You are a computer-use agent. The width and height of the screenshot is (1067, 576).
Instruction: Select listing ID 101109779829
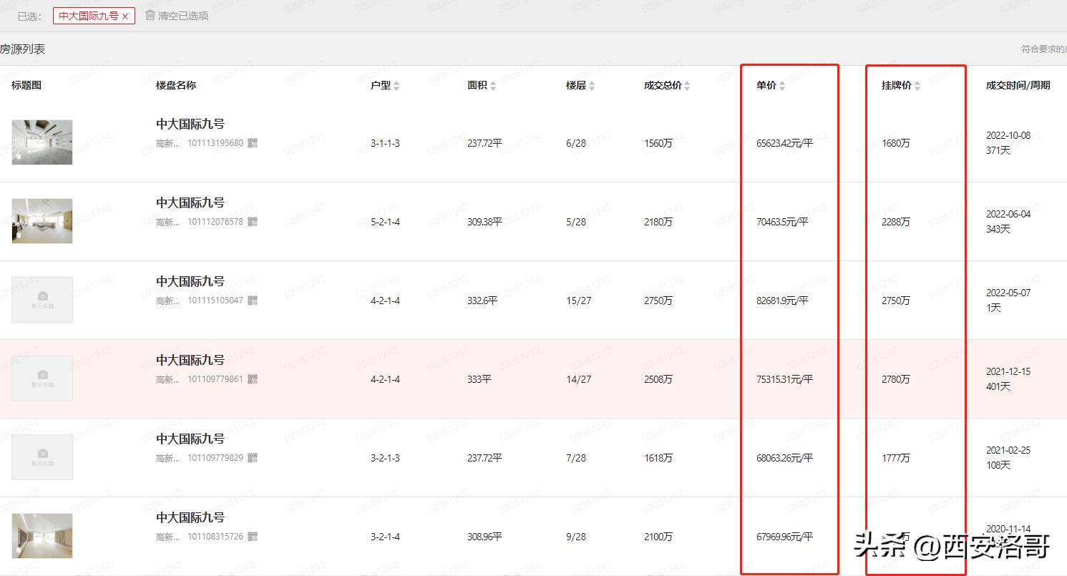click(x=215, y=458)
